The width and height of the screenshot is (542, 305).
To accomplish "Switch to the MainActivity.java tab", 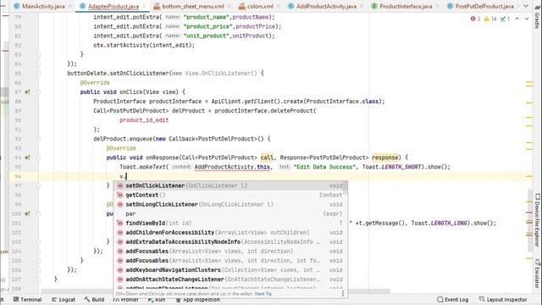I will 43,6.
